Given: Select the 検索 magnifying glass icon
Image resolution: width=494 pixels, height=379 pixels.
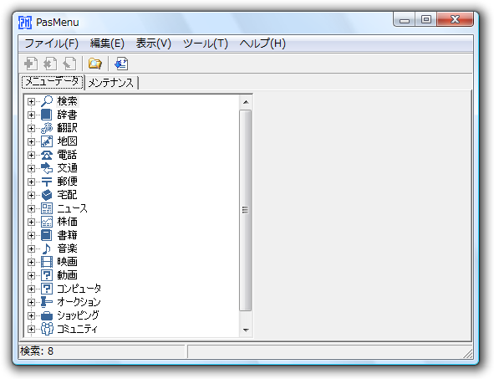Looking at the screenshot, I should (x=47, y=101).
